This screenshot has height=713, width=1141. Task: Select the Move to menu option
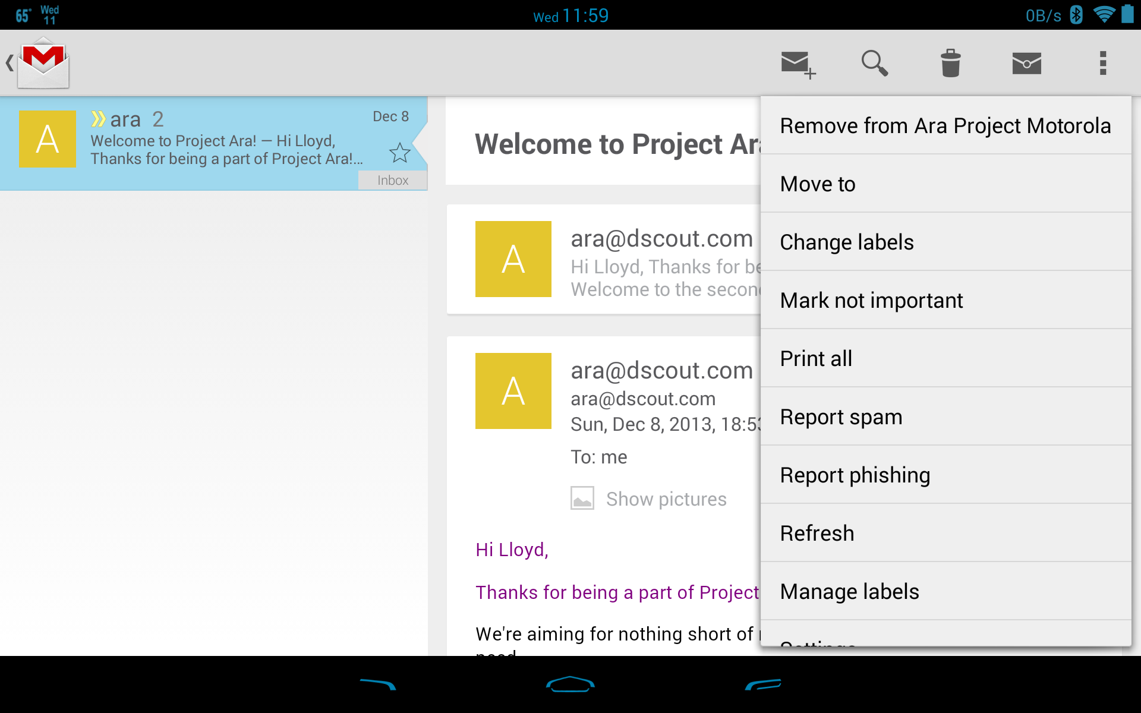click(x=945, y=184)
